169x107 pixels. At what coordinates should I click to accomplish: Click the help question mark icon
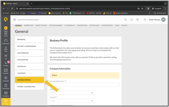145,19
